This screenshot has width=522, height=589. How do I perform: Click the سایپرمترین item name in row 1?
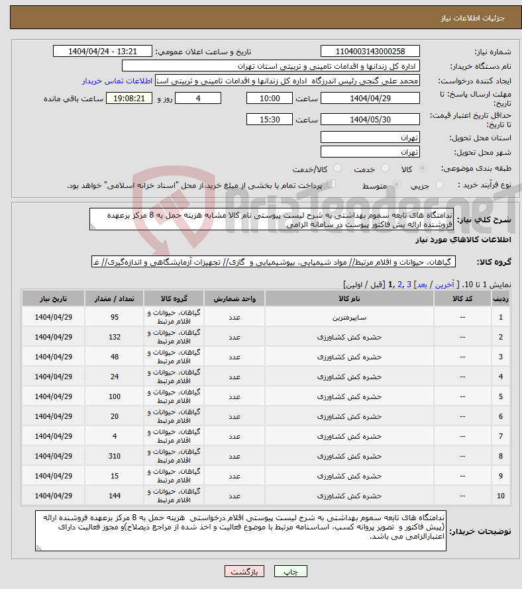tap(349, 318)
